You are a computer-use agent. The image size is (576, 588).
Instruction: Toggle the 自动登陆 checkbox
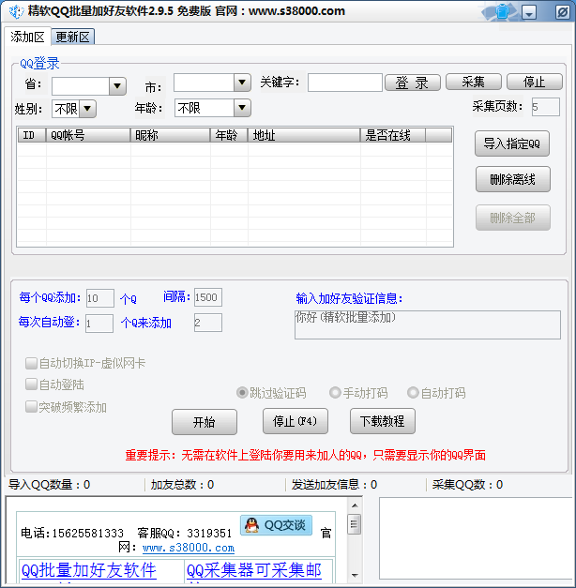point(31,384)
